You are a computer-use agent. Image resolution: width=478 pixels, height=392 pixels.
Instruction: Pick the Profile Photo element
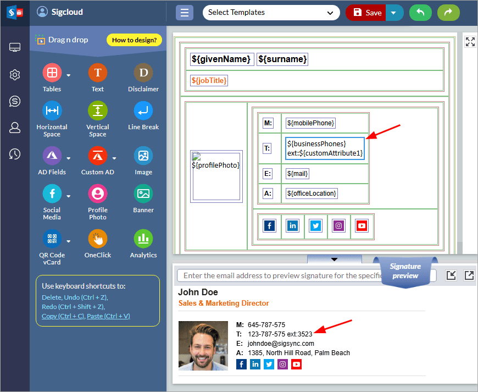coord(97,194)
